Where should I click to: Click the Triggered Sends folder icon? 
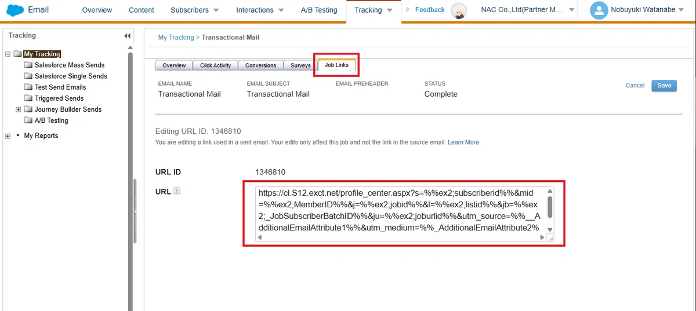point(28,98)
